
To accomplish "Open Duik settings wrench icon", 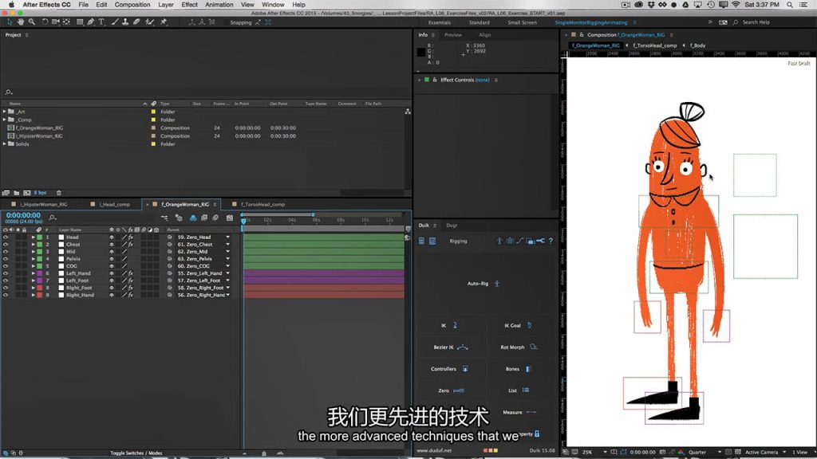I will click(x=540, y=241).
